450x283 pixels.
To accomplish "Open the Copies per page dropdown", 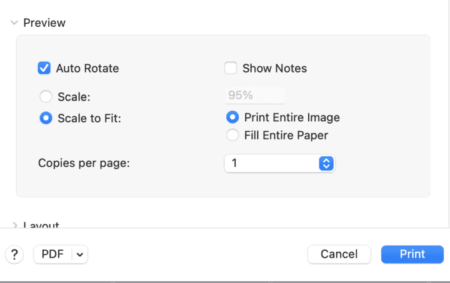I will click(279, 163).
